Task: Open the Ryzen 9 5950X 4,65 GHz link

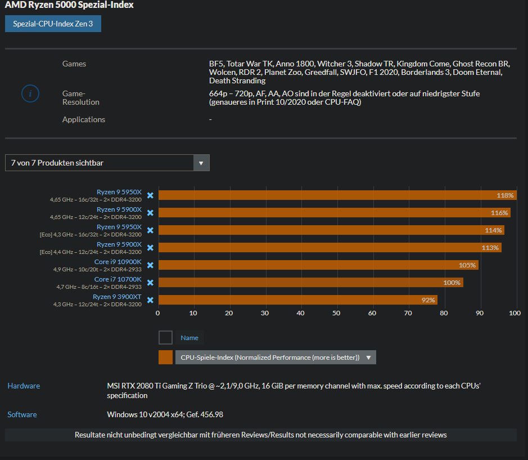Action: click(119, 192)
